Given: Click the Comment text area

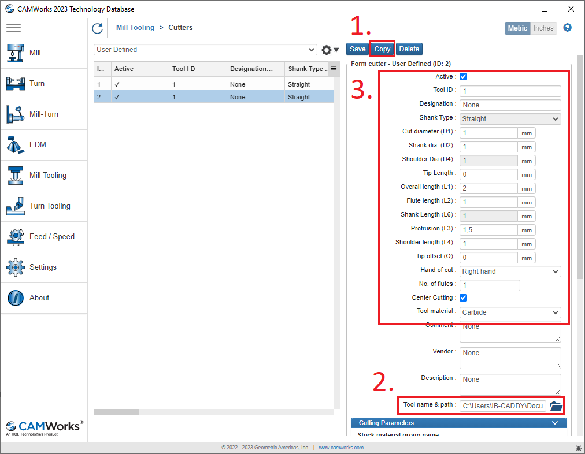Looking at the screenshot, I should [510, 332].
